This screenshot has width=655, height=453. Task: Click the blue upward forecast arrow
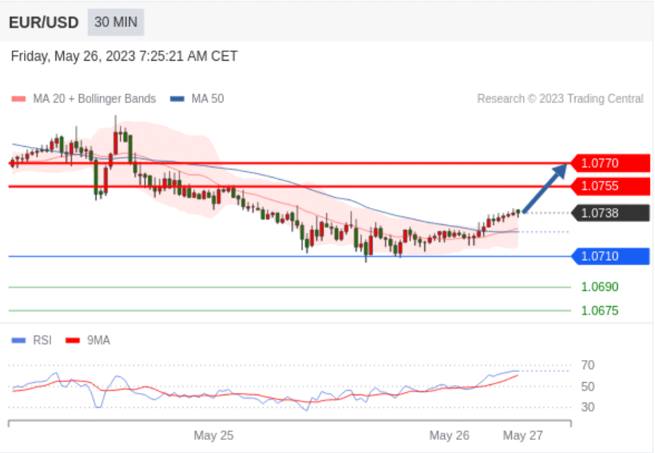(545, 187)
